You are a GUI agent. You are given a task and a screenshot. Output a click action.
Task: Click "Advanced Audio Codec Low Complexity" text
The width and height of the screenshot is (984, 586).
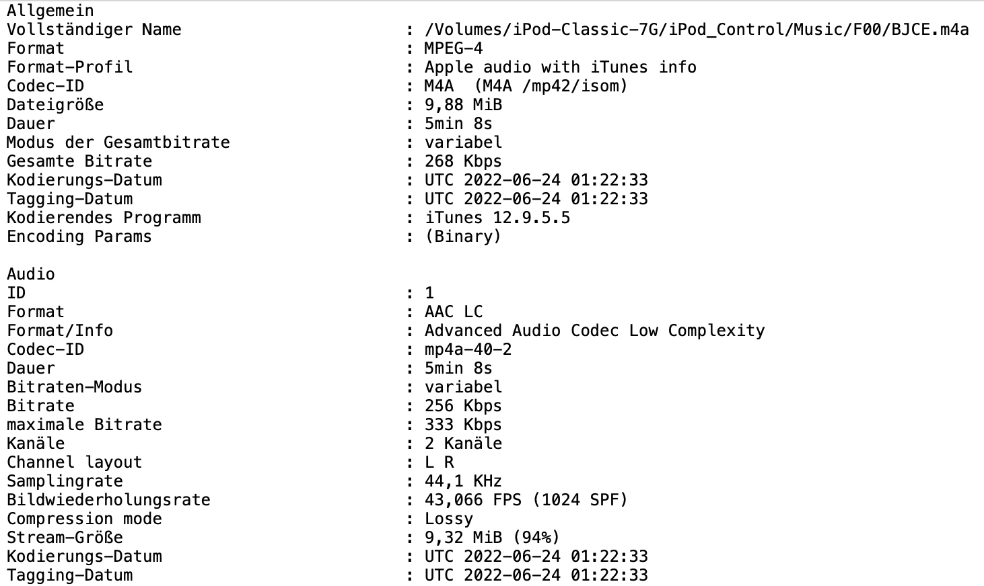(594, 331)
